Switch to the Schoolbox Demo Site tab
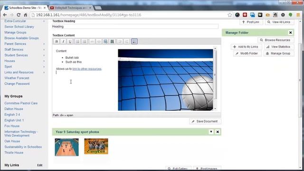The width and height of the screenshot is (304, 171). 24,8
